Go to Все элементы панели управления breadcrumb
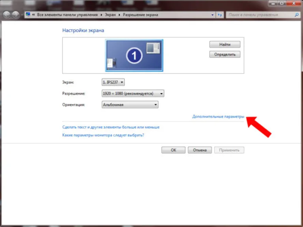The height and width of the screenshot is (227, 303). tap(67, 15)
